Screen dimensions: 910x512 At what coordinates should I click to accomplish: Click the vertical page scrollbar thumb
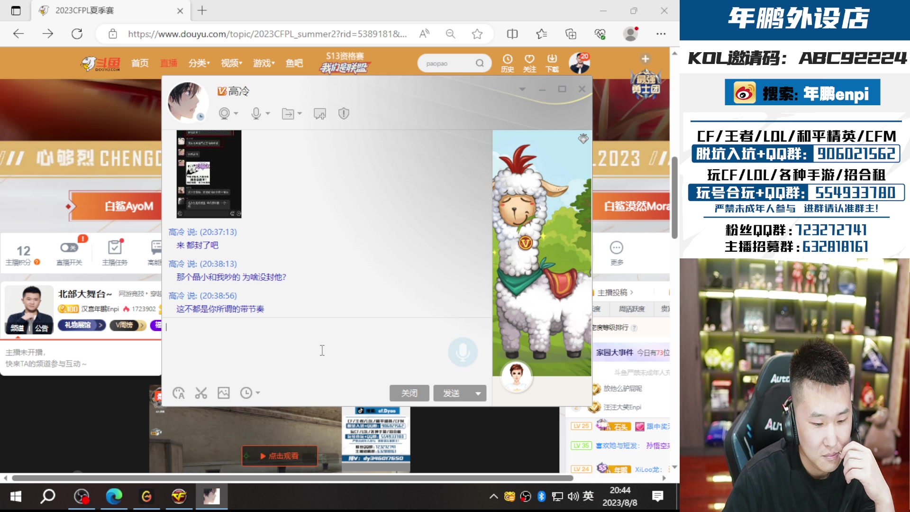pos(674,198)
